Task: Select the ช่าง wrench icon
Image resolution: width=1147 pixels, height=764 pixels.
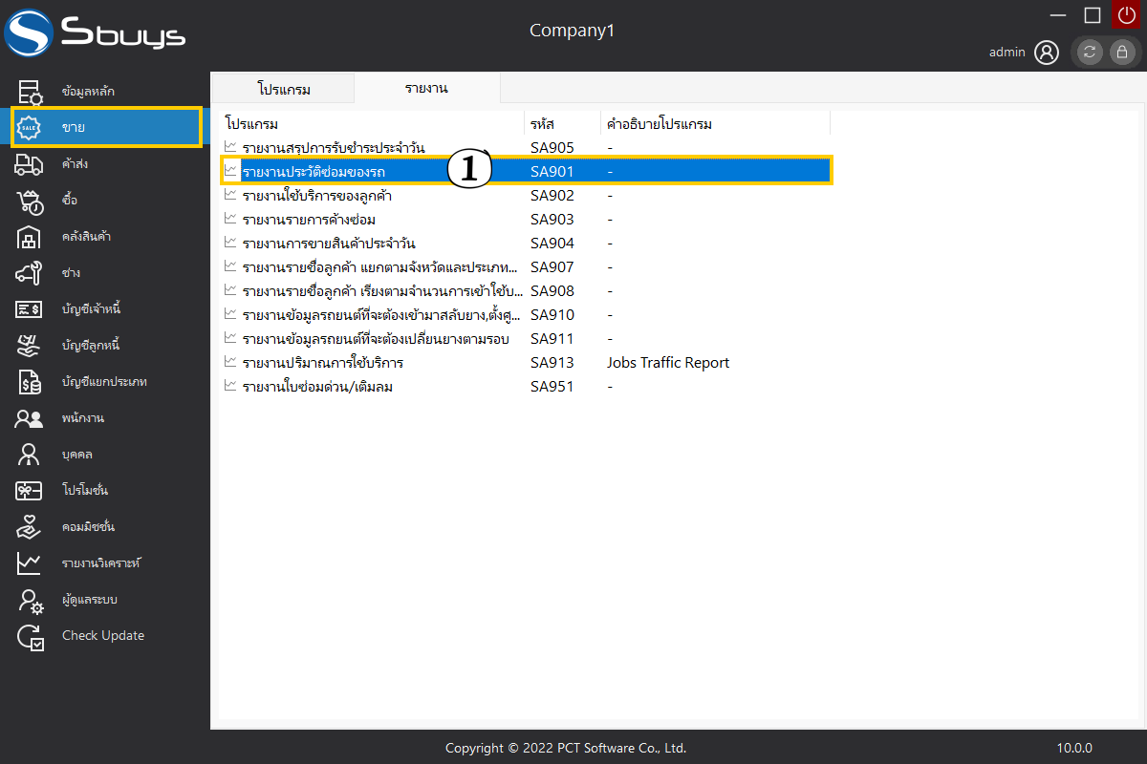Action: pos(30,273)
